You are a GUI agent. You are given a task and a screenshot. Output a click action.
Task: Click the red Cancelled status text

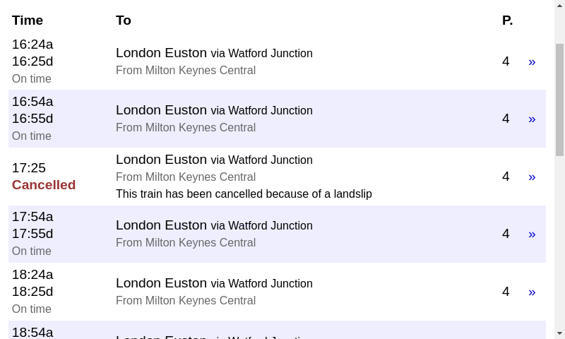pos(44,185)
